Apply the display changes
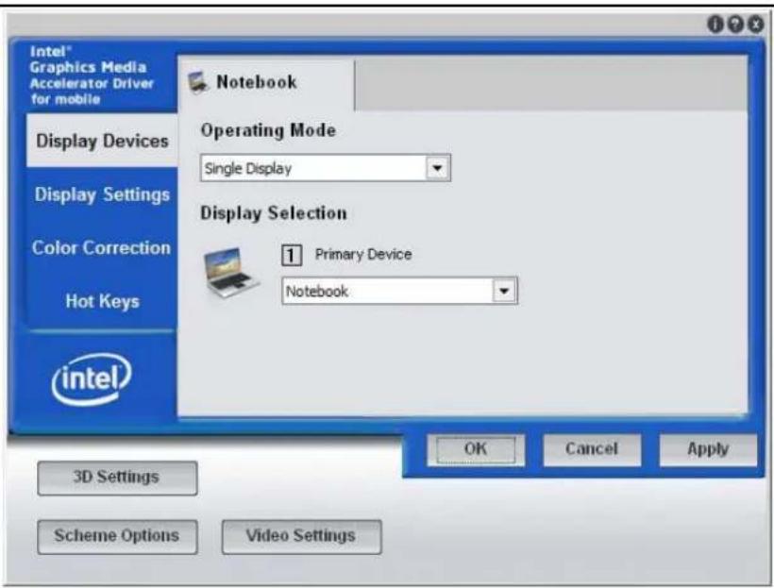 [x=708, y=449]
